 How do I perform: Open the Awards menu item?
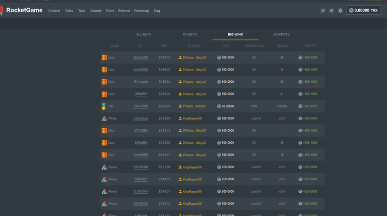pyautogui.click(x=96, y=11)
